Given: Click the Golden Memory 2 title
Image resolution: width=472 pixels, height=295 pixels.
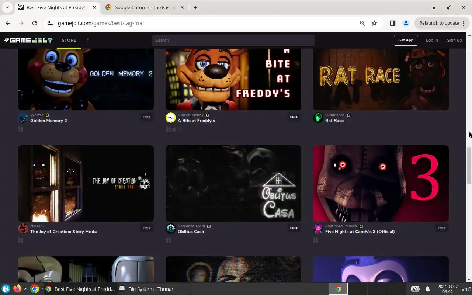Looking at the screenshot, I should pos(49,121).
